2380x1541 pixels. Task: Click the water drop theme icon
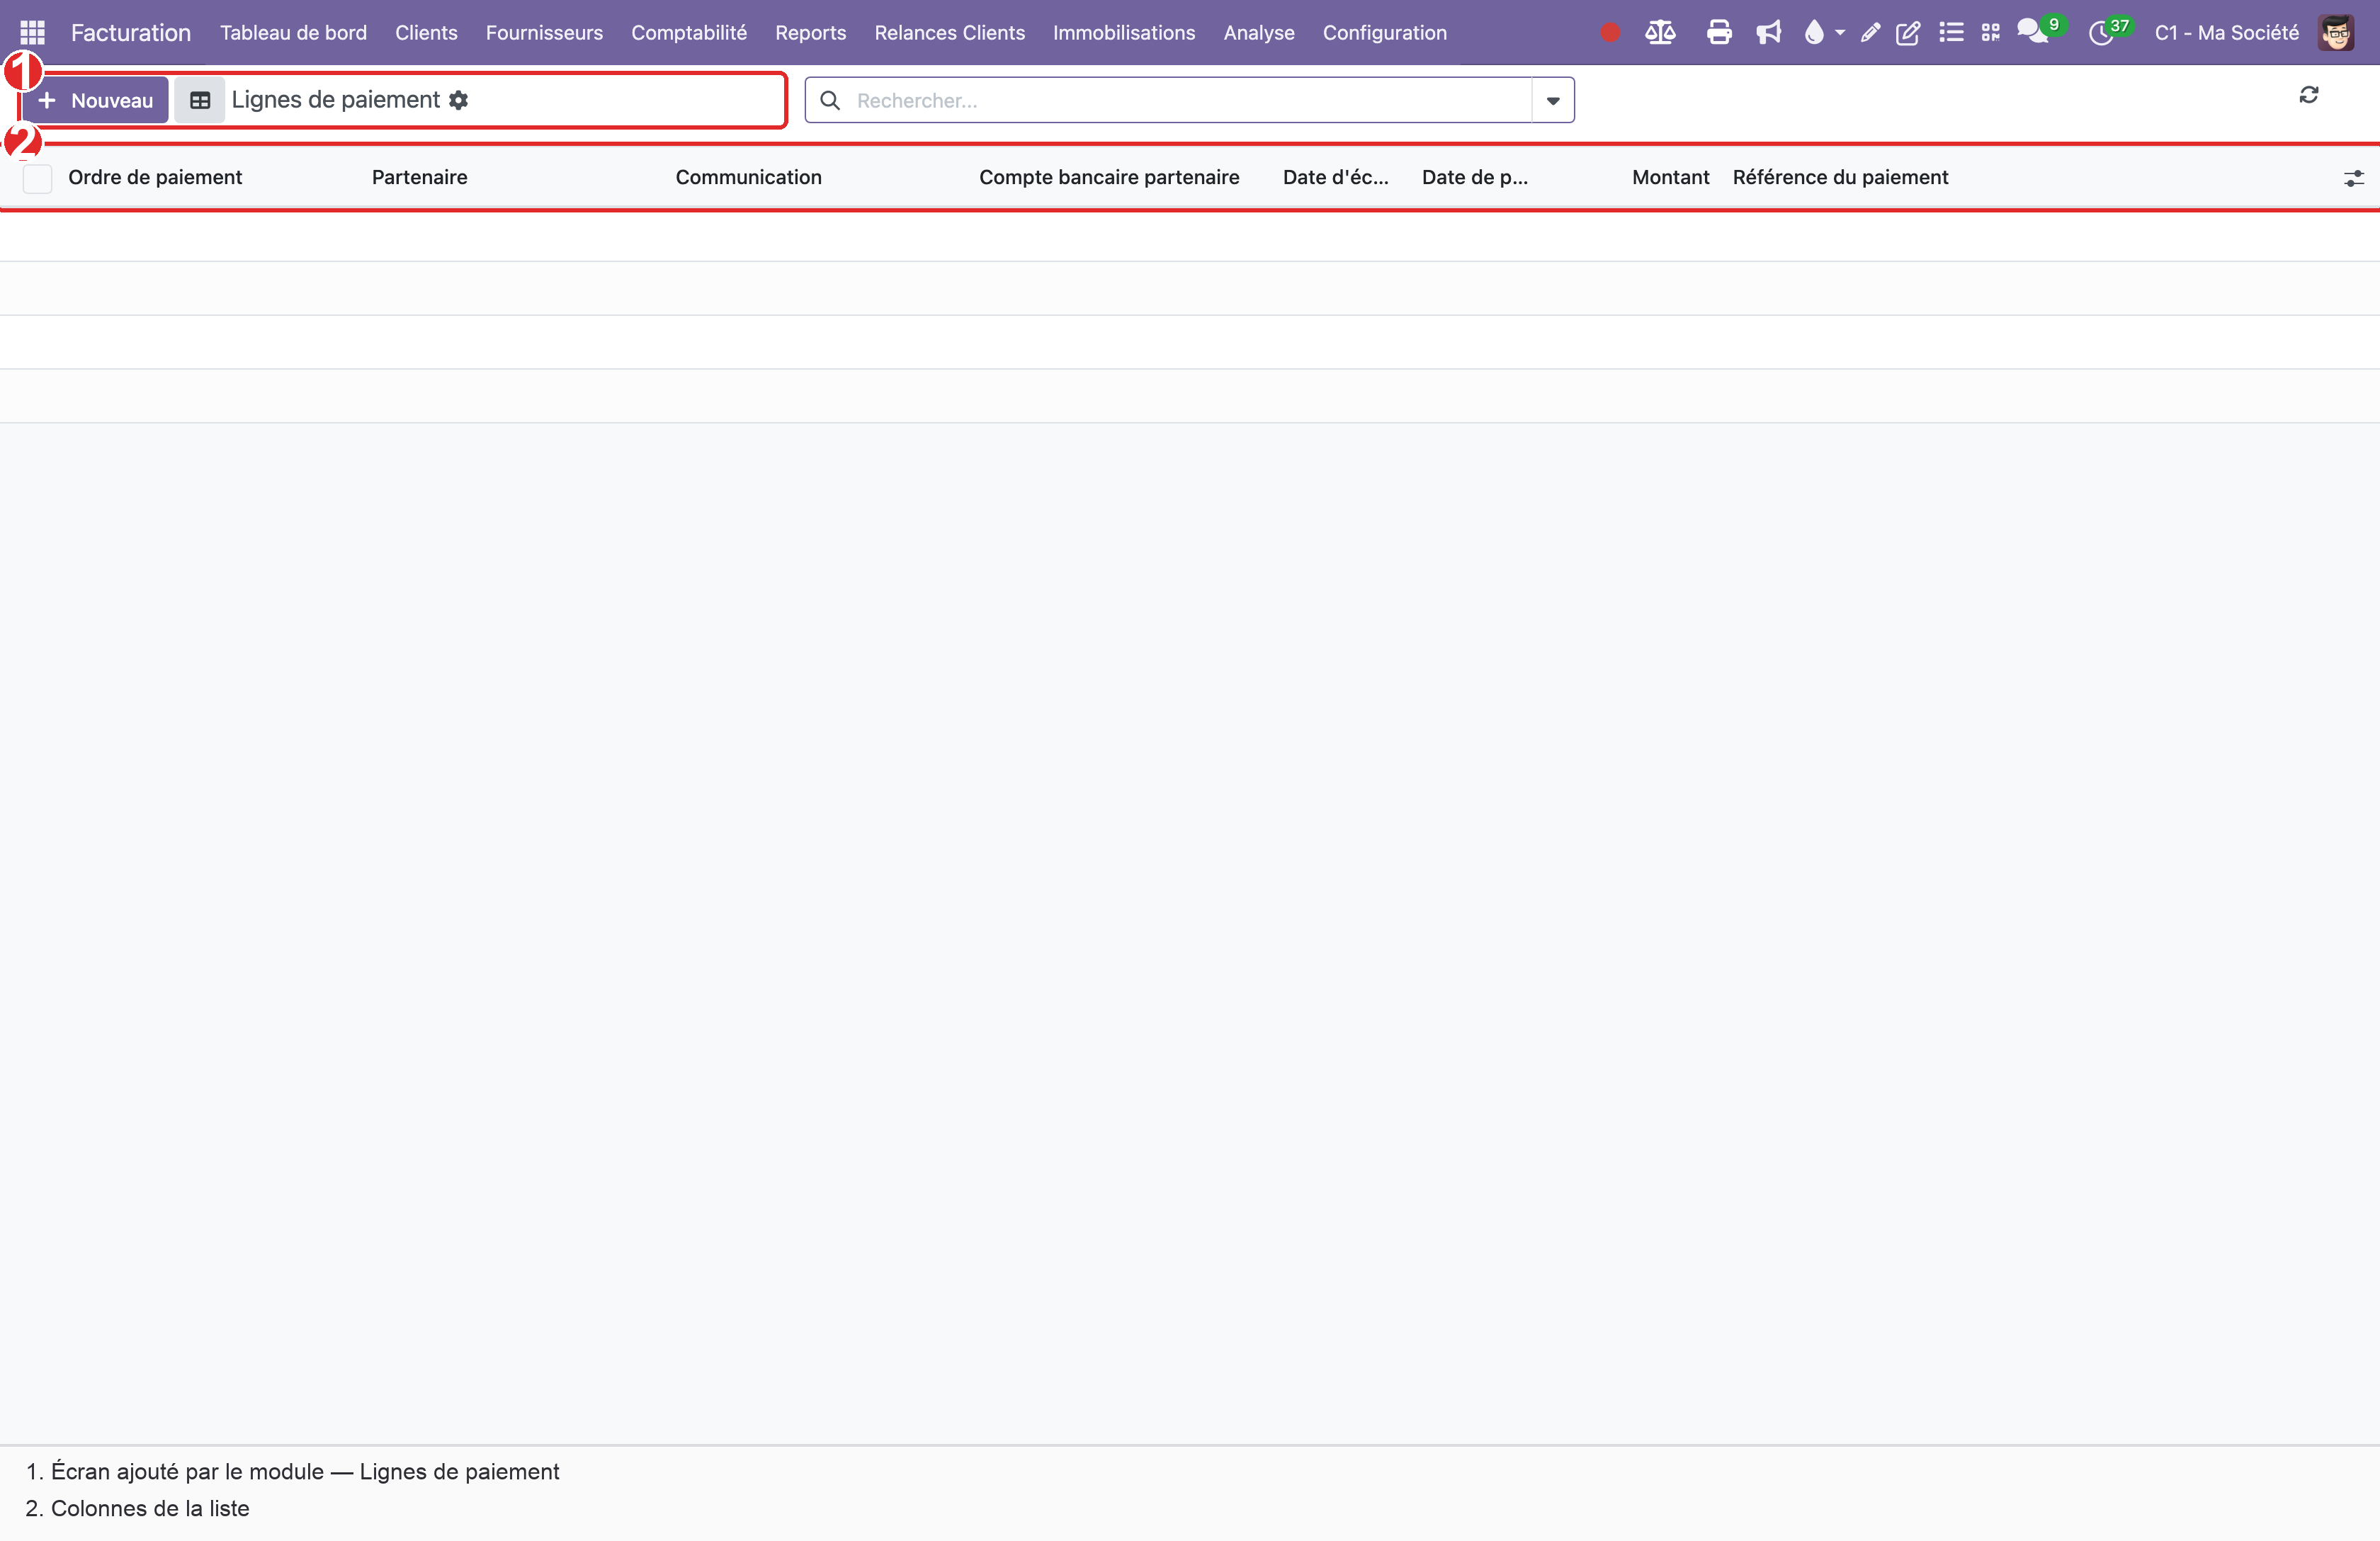point(1814,33)
